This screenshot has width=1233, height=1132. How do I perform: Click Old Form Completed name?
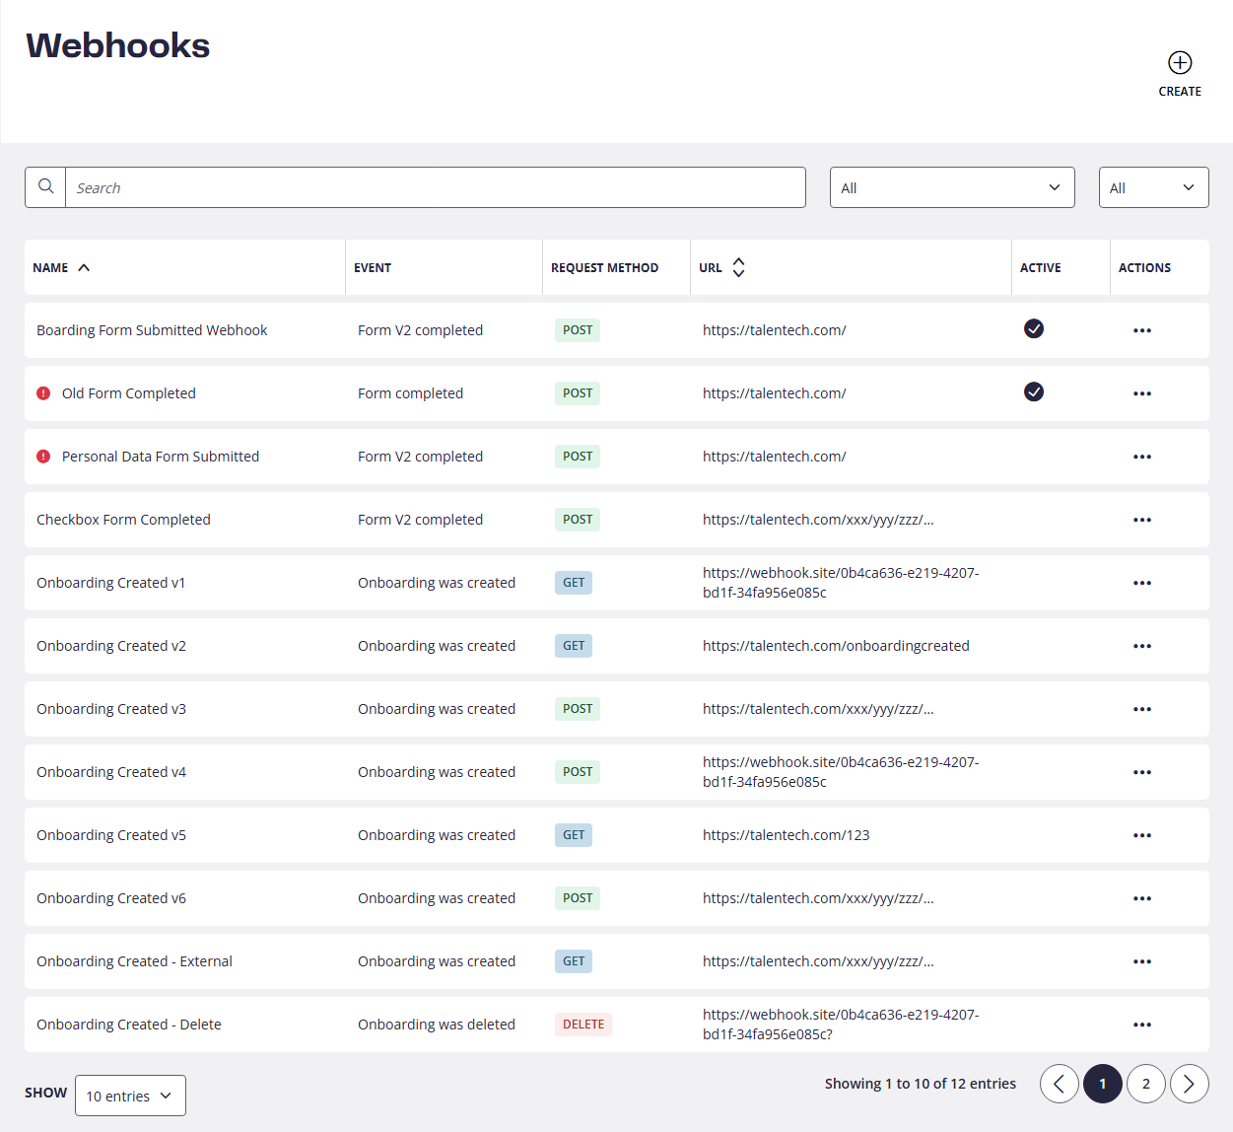129,393
